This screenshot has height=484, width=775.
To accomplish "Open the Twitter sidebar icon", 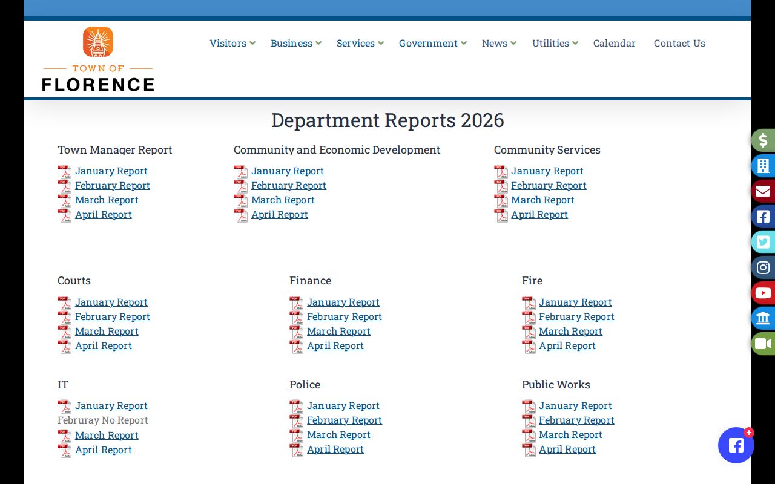I will click(763, 242).
